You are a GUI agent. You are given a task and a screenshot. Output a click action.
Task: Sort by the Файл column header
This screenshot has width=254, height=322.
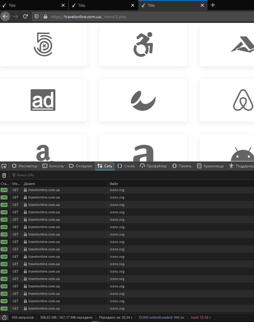pos(181,184)
